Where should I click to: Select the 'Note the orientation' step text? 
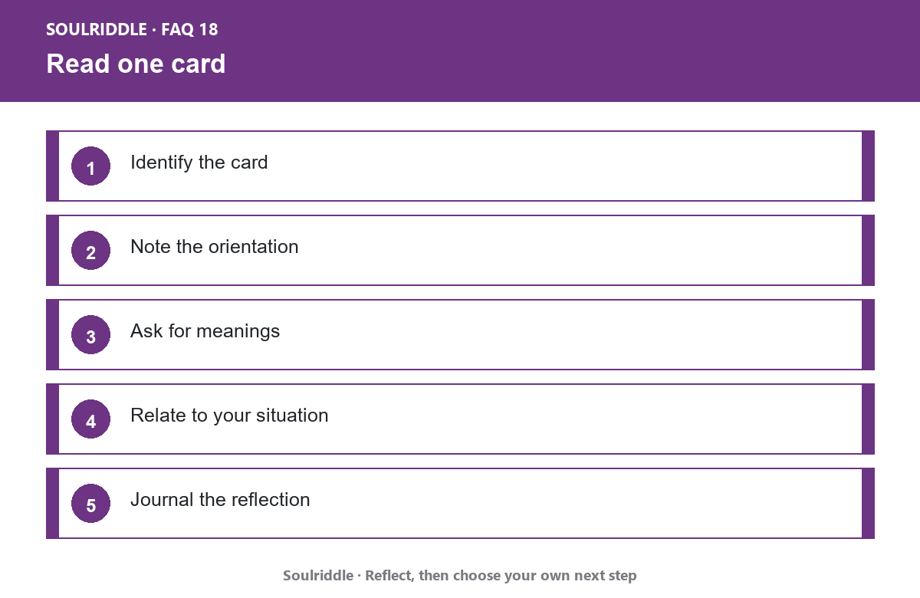(x=214, y=247)
